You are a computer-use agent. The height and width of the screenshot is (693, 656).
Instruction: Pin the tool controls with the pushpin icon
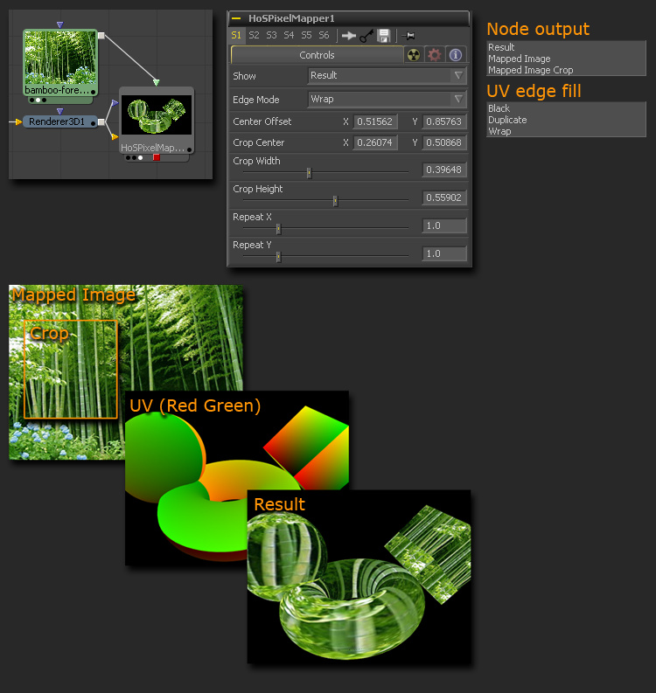[408, 36]
